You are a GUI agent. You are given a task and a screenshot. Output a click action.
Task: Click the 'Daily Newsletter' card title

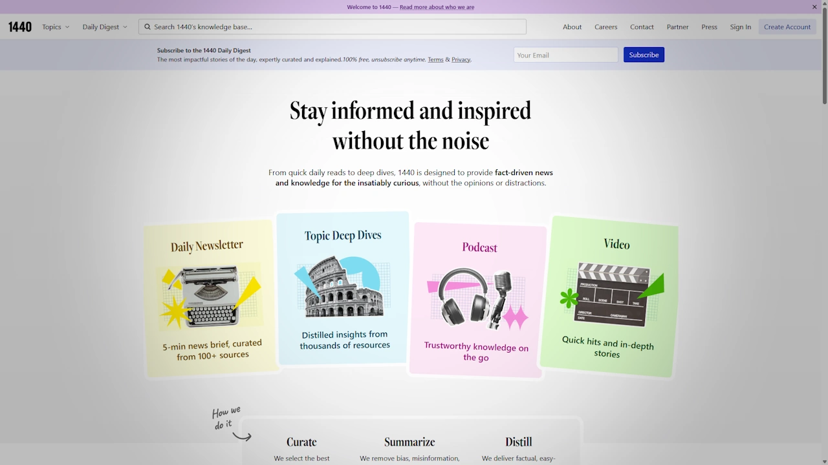(x=207, y=245)
